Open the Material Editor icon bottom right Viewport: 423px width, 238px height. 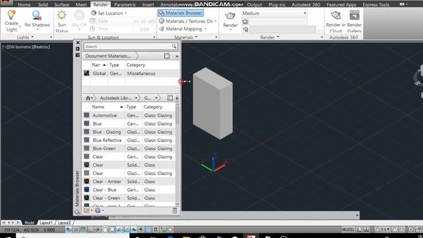click(174, 210)
